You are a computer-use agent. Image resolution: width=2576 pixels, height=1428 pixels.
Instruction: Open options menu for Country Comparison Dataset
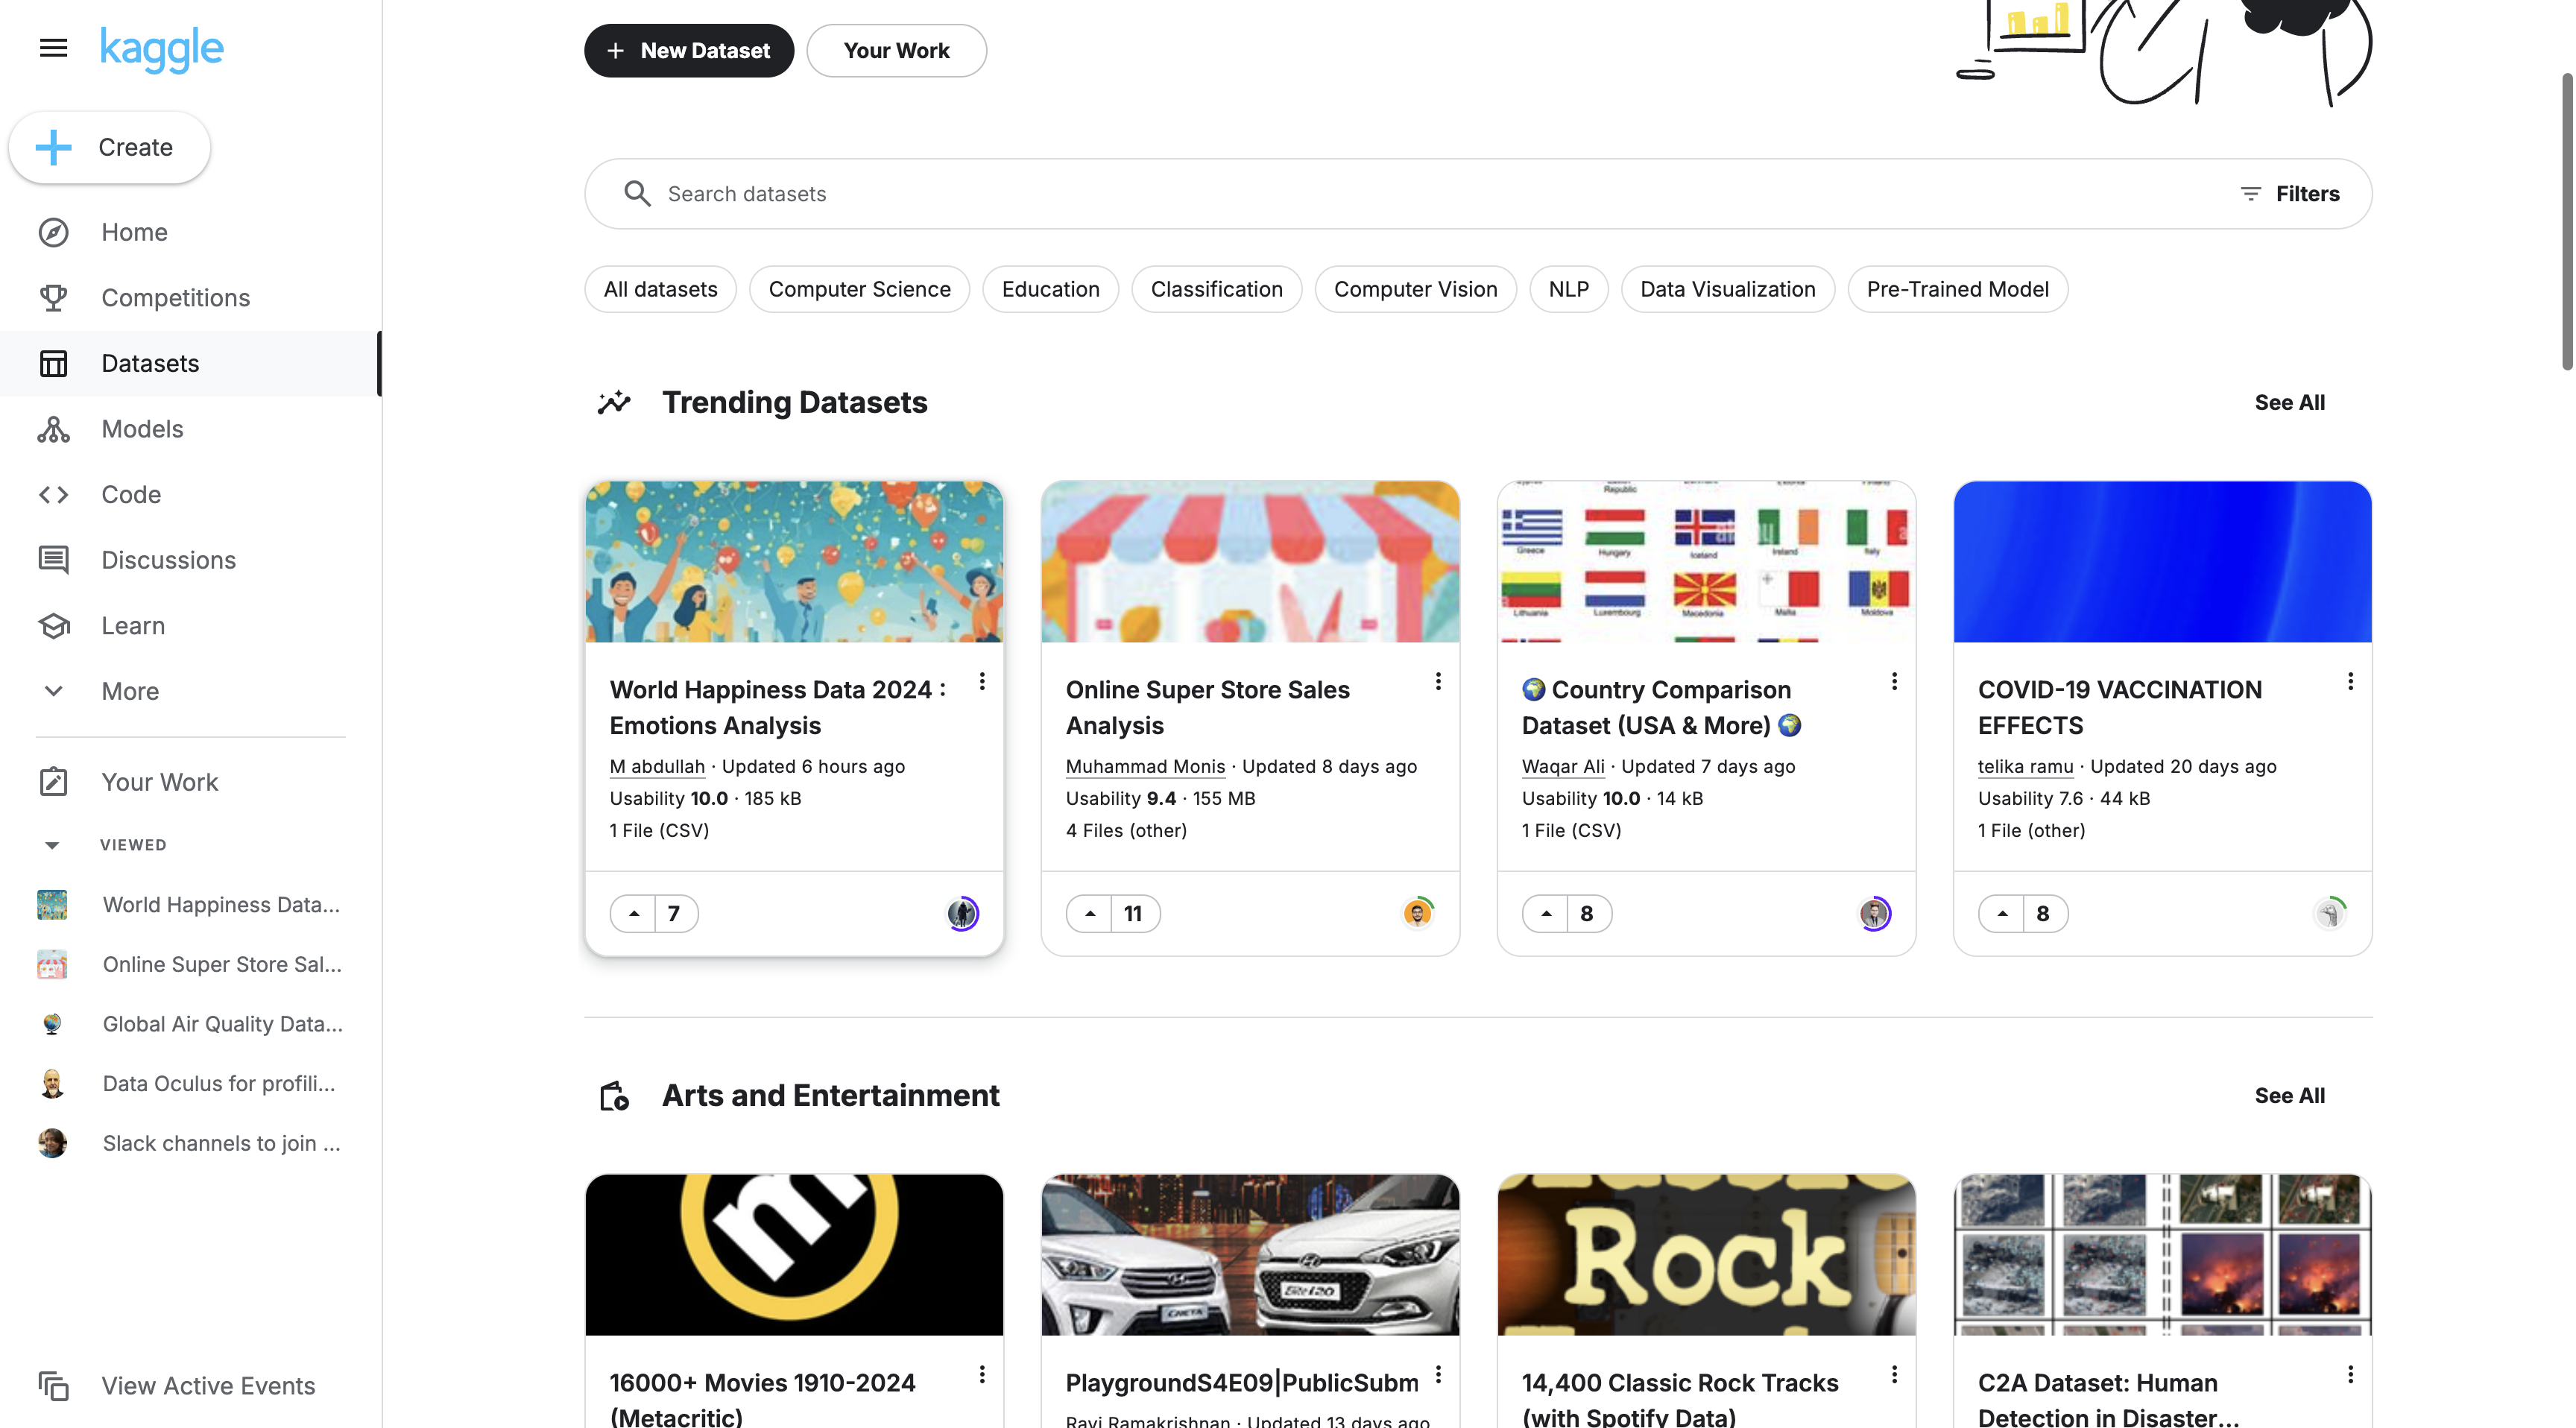click(1894, 681)
